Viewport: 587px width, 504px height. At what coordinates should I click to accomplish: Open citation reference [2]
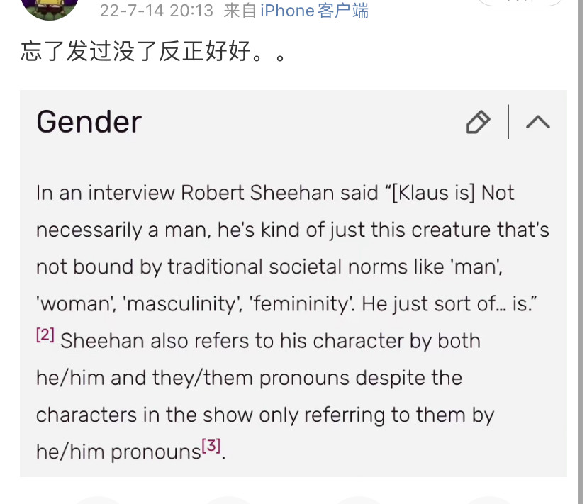(x=45, y=335)
